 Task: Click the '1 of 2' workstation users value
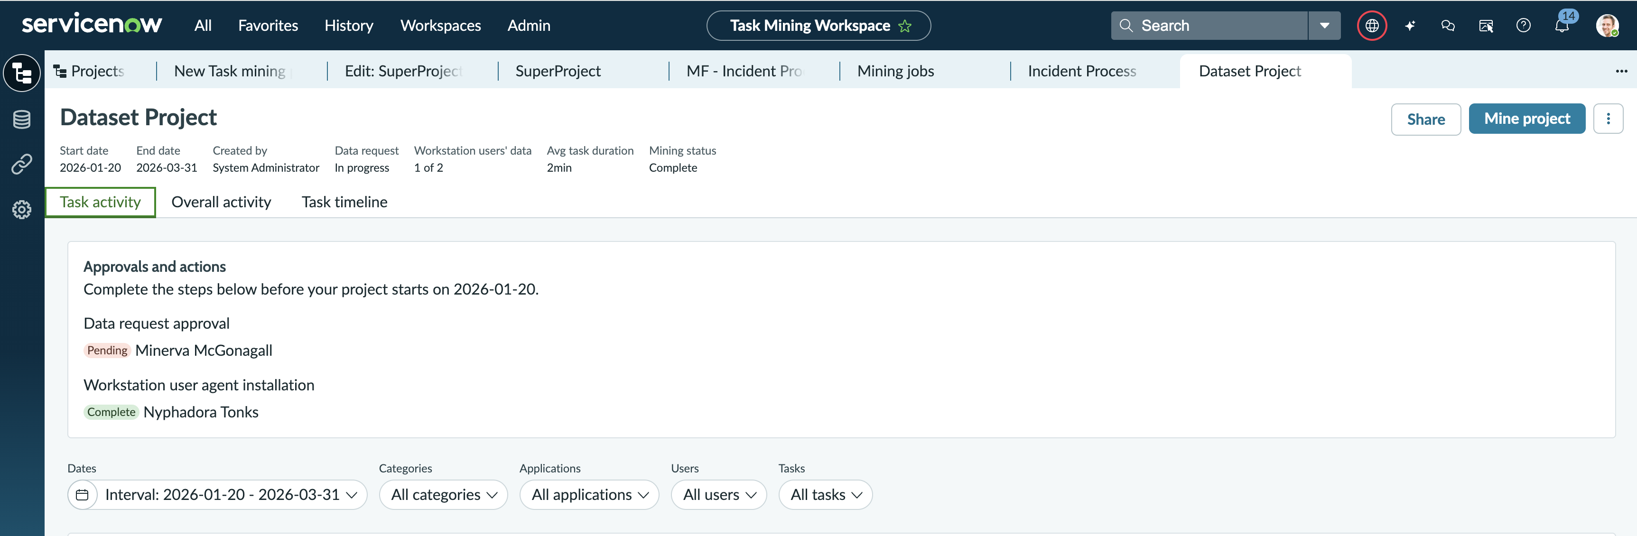click(428, 167)
